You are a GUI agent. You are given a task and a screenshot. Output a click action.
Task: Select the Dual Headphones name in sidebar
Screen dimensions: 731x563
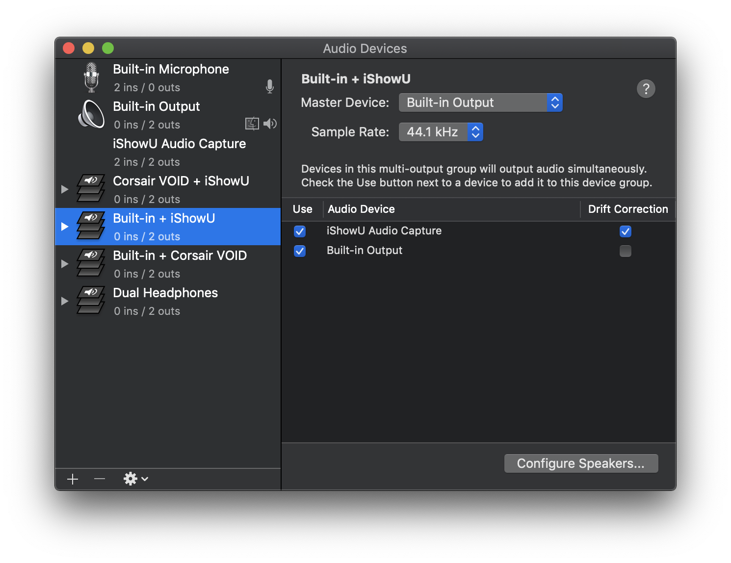(165, 293)
